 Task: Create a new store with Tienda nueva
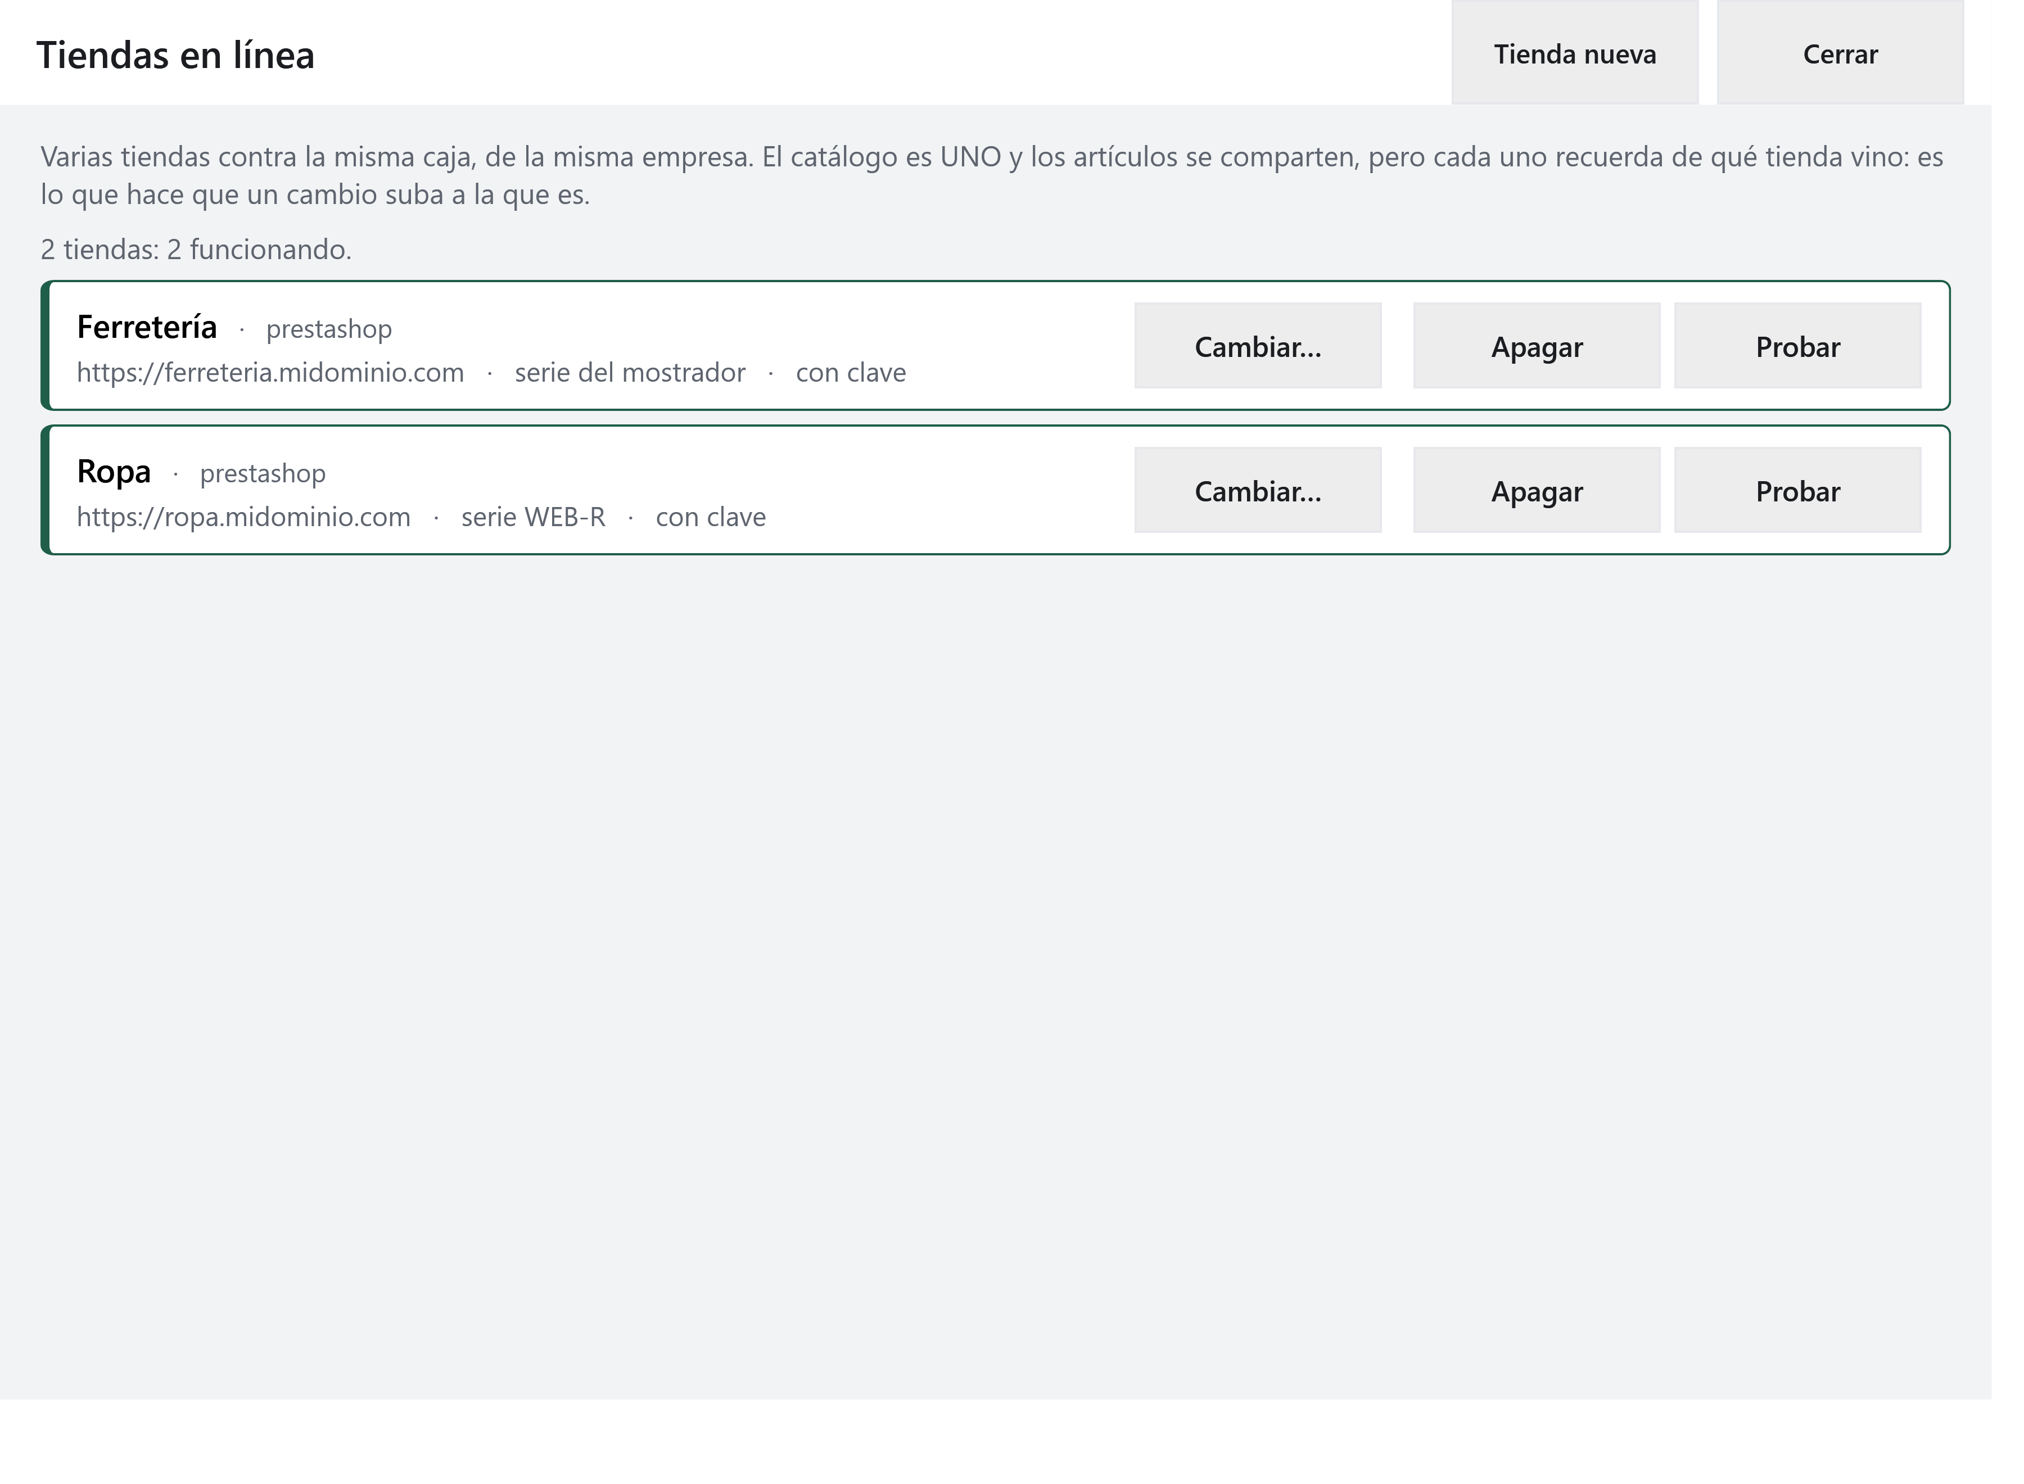(x=1574, y=53)
